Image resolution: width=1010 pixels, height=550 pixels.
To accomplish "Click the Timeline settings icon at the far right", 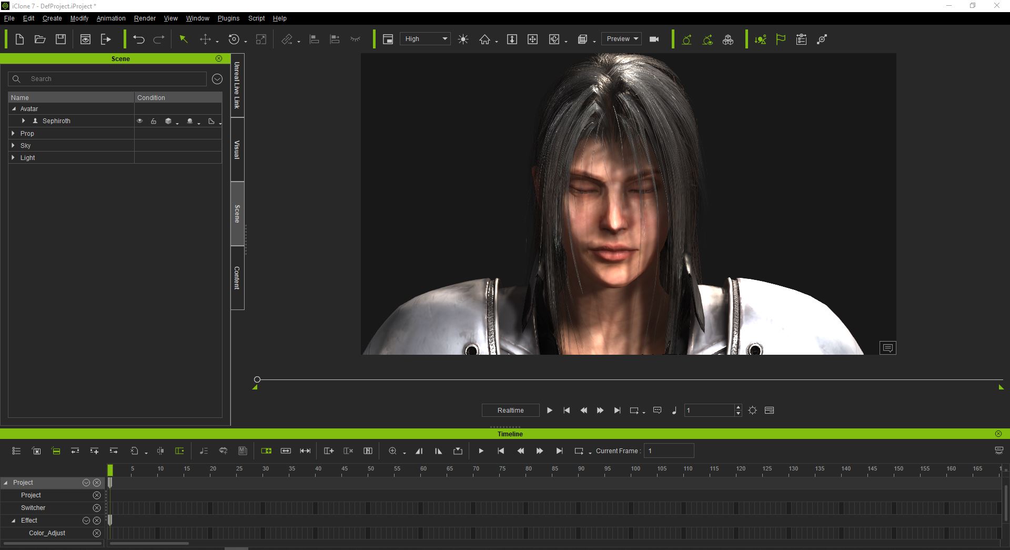I will click(999, 451).
